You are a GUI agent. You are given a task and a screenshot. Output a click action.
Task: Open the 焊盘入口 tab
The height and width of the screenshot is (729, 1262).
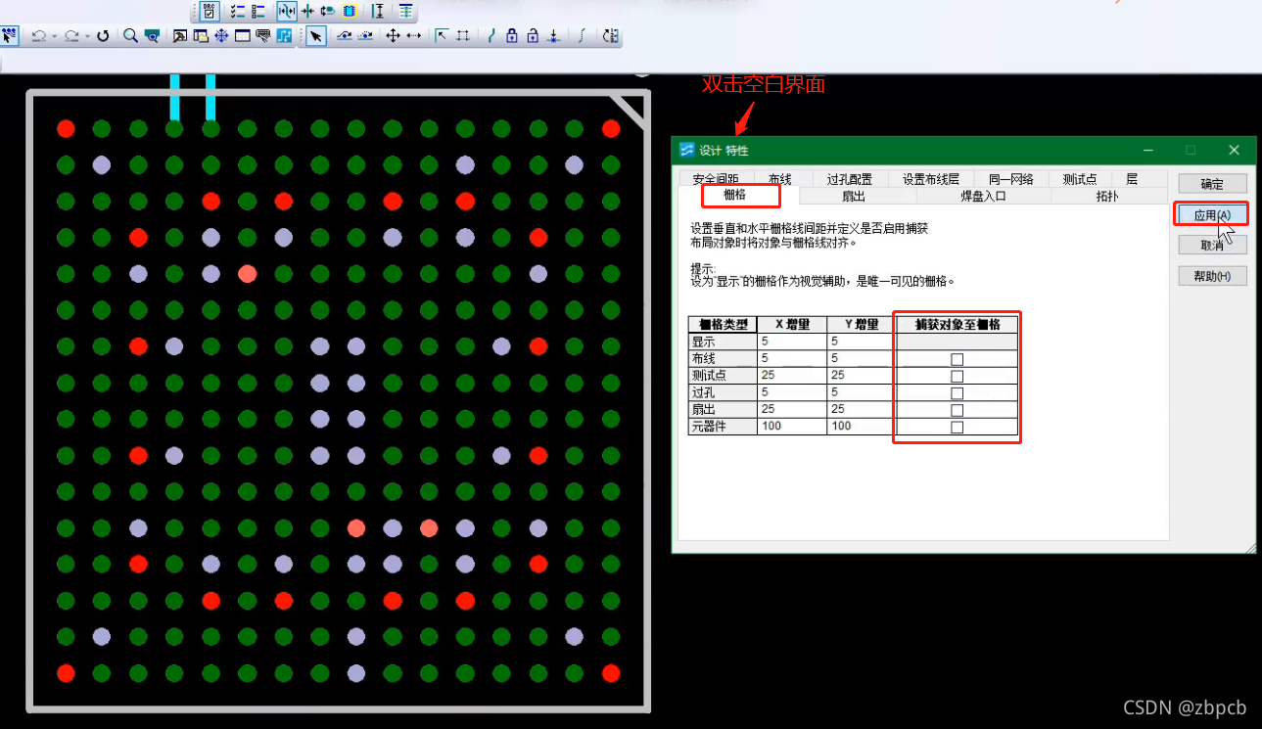(984, 196)
